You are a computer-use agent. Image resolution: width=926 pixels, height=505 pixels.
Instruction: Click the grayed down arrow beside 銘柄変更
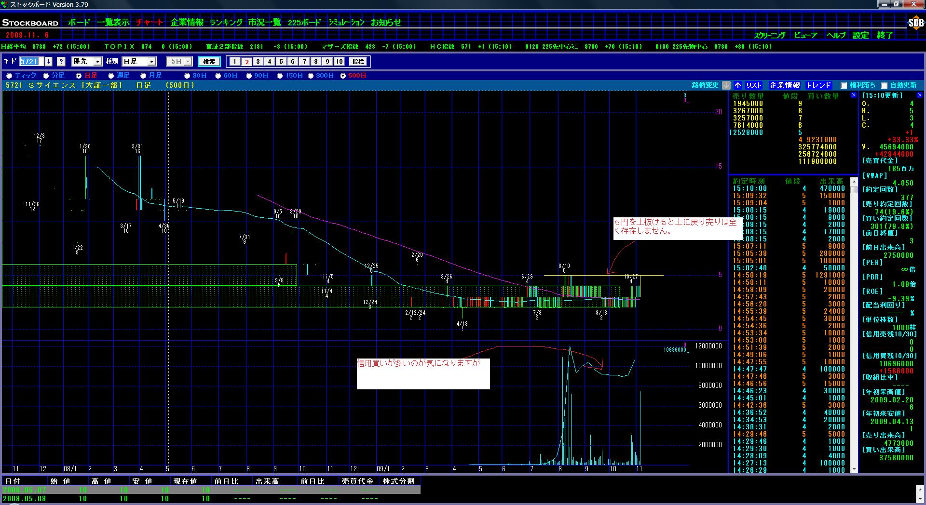click(x=726, y=85)
